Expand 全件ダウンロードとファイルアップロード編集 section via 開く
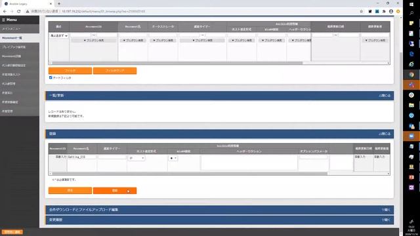Viewport: 420px width, 236px height. (x=386, y=210)
